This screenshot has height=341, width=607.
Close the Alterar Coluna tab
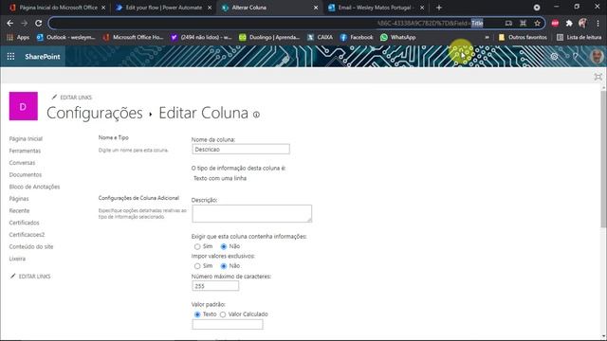316,8
